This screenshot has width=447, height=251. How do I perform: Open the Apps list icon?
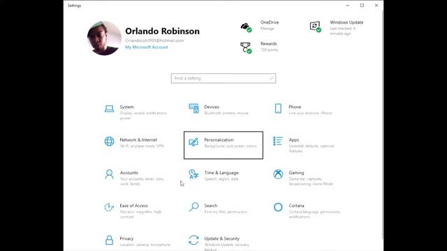(278, 141)
